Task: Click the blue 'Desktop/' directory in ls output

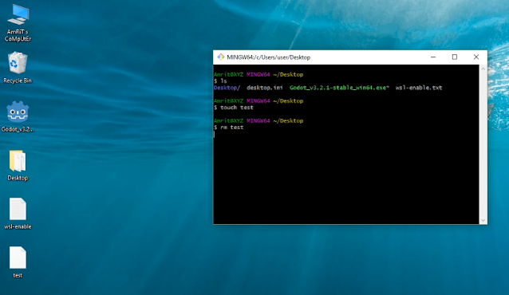Action: click(227, 88)
